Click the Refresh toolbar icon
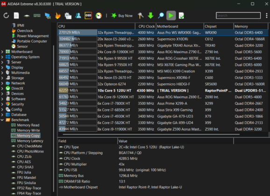 6,16
